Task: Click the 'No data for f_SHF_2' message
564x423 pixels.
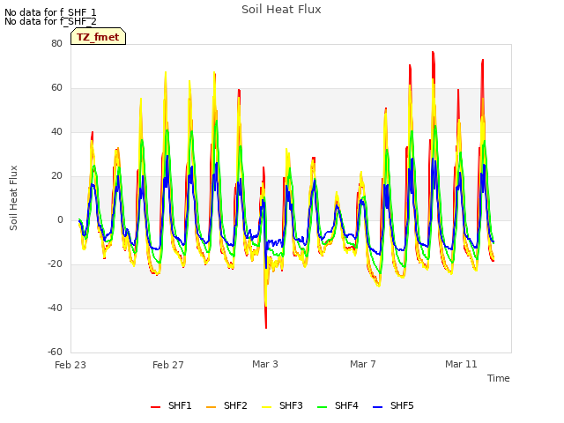Action: tap(50, 21)
